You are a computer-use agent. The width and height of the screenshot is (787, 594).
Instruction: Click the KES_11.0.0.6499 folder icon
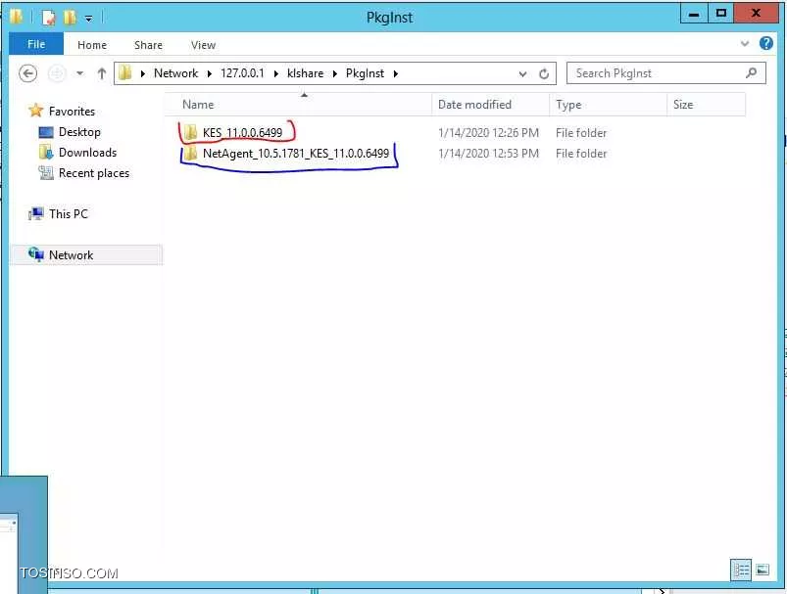[x=190, y=132]
